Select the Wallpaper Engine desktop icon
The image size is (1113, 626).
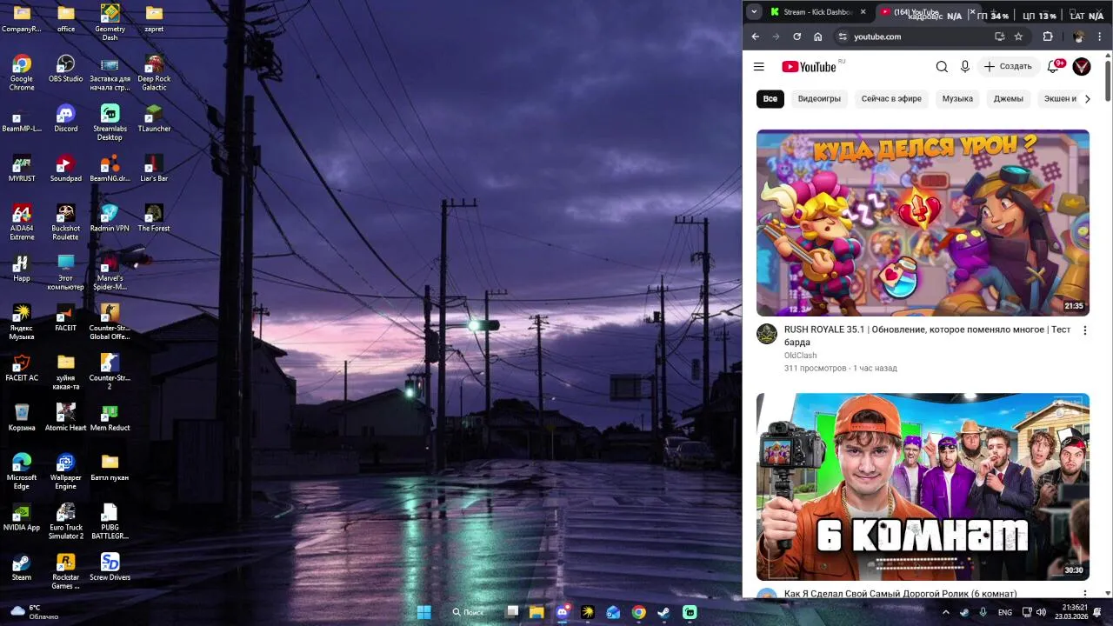pos(66,472)
